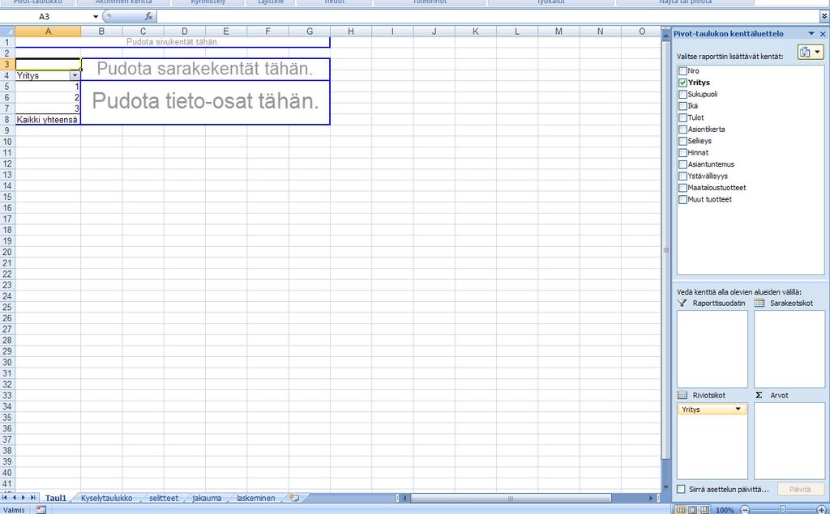830x514 pixels.
Task: Switch to Normal view icon in status bar
Action: (x=681, y=510)
